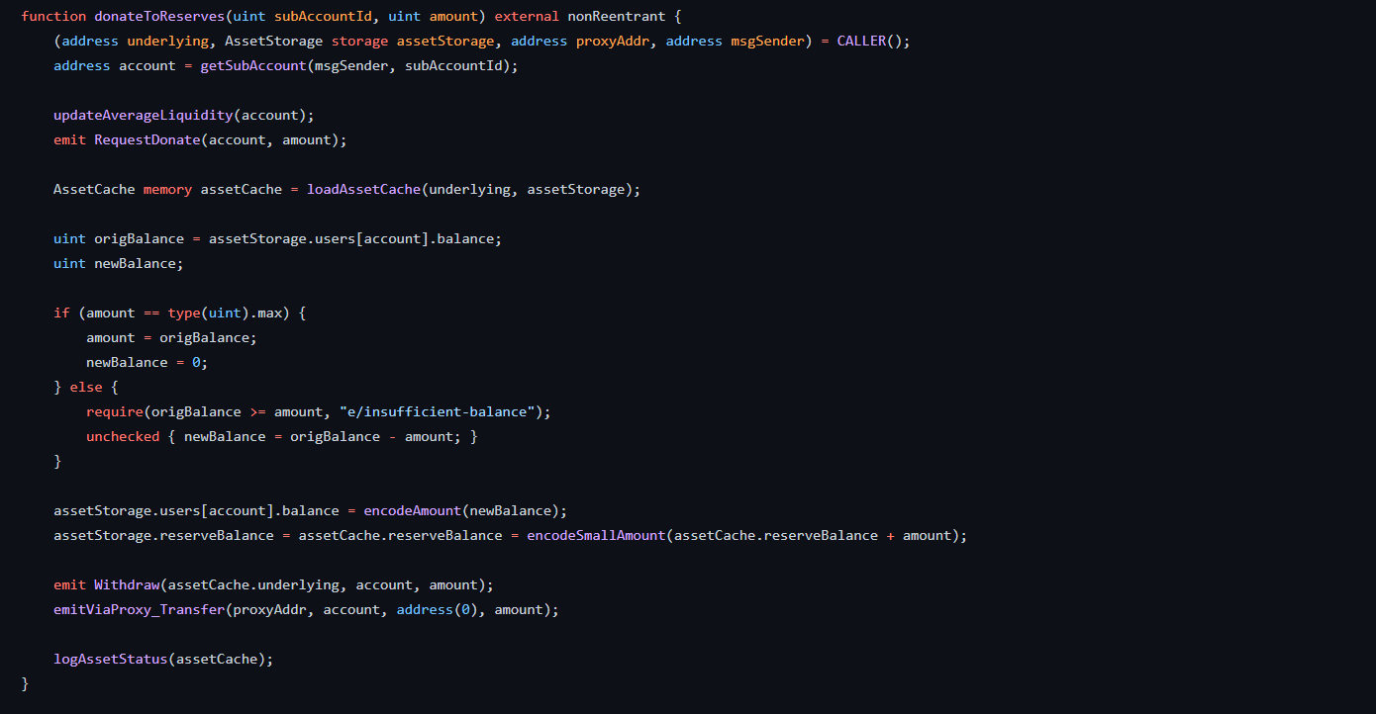Click the Withdraw event name
This screenshot has width=1376, height=714.
tap(127, 585)
